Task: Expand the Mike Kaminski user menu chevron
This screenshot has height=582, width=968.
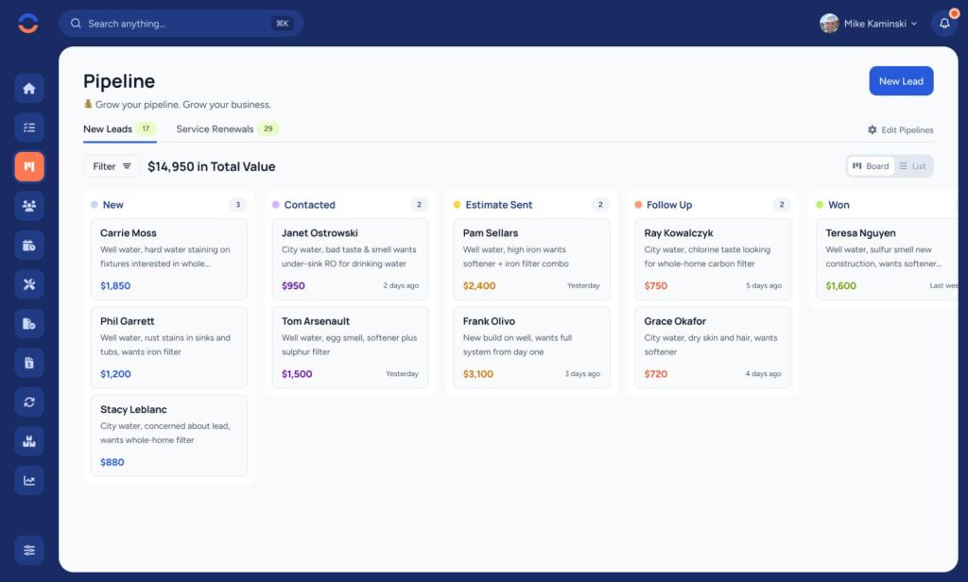Action: (914, 24)
